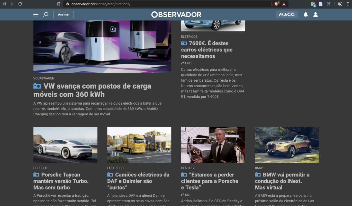Select the VOLKSWAGEN category label
This screenshot has width=352, height=206.
[x=44, y=78]
